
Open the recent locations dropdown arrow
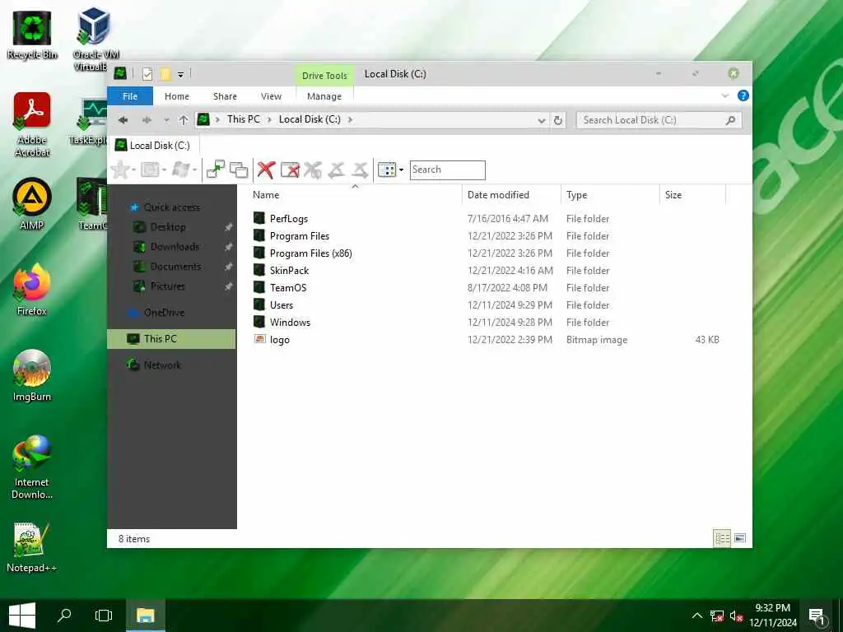tap(166, 120)
